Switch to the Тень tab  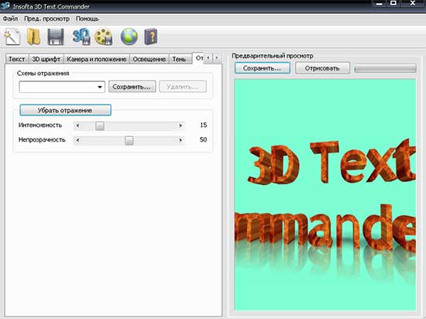[179, 59]
